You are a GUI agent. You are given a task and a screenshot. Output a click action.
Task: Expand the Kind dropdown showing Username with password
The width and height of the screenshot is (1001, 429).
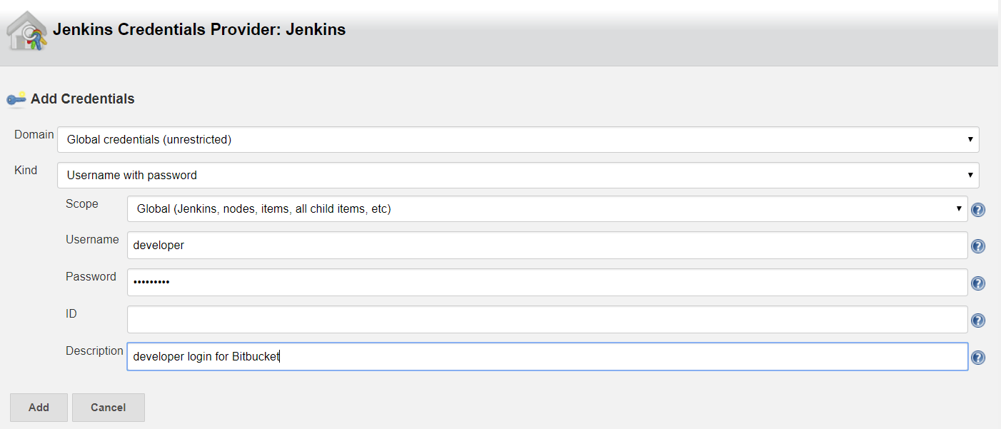518,175
